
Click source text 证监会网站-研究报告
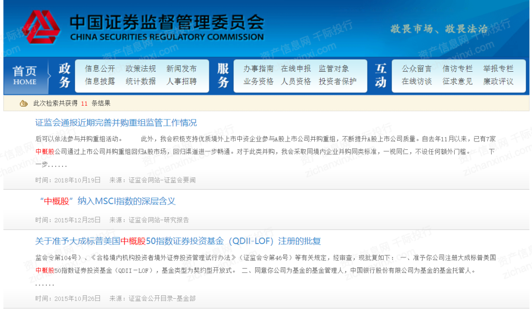click(159, 220)
